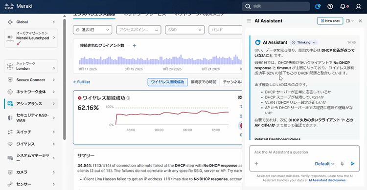This screenshot has width=367, height=190.
Task: Focus the Ask the AI Assistant input
Action: [x=304, y=152]
